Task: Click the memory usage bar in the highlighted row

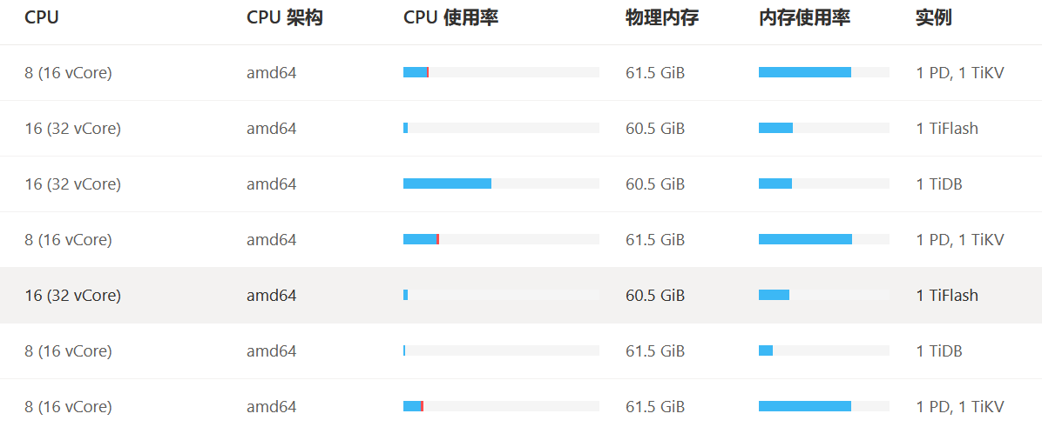Action: [x=775, y=295]
